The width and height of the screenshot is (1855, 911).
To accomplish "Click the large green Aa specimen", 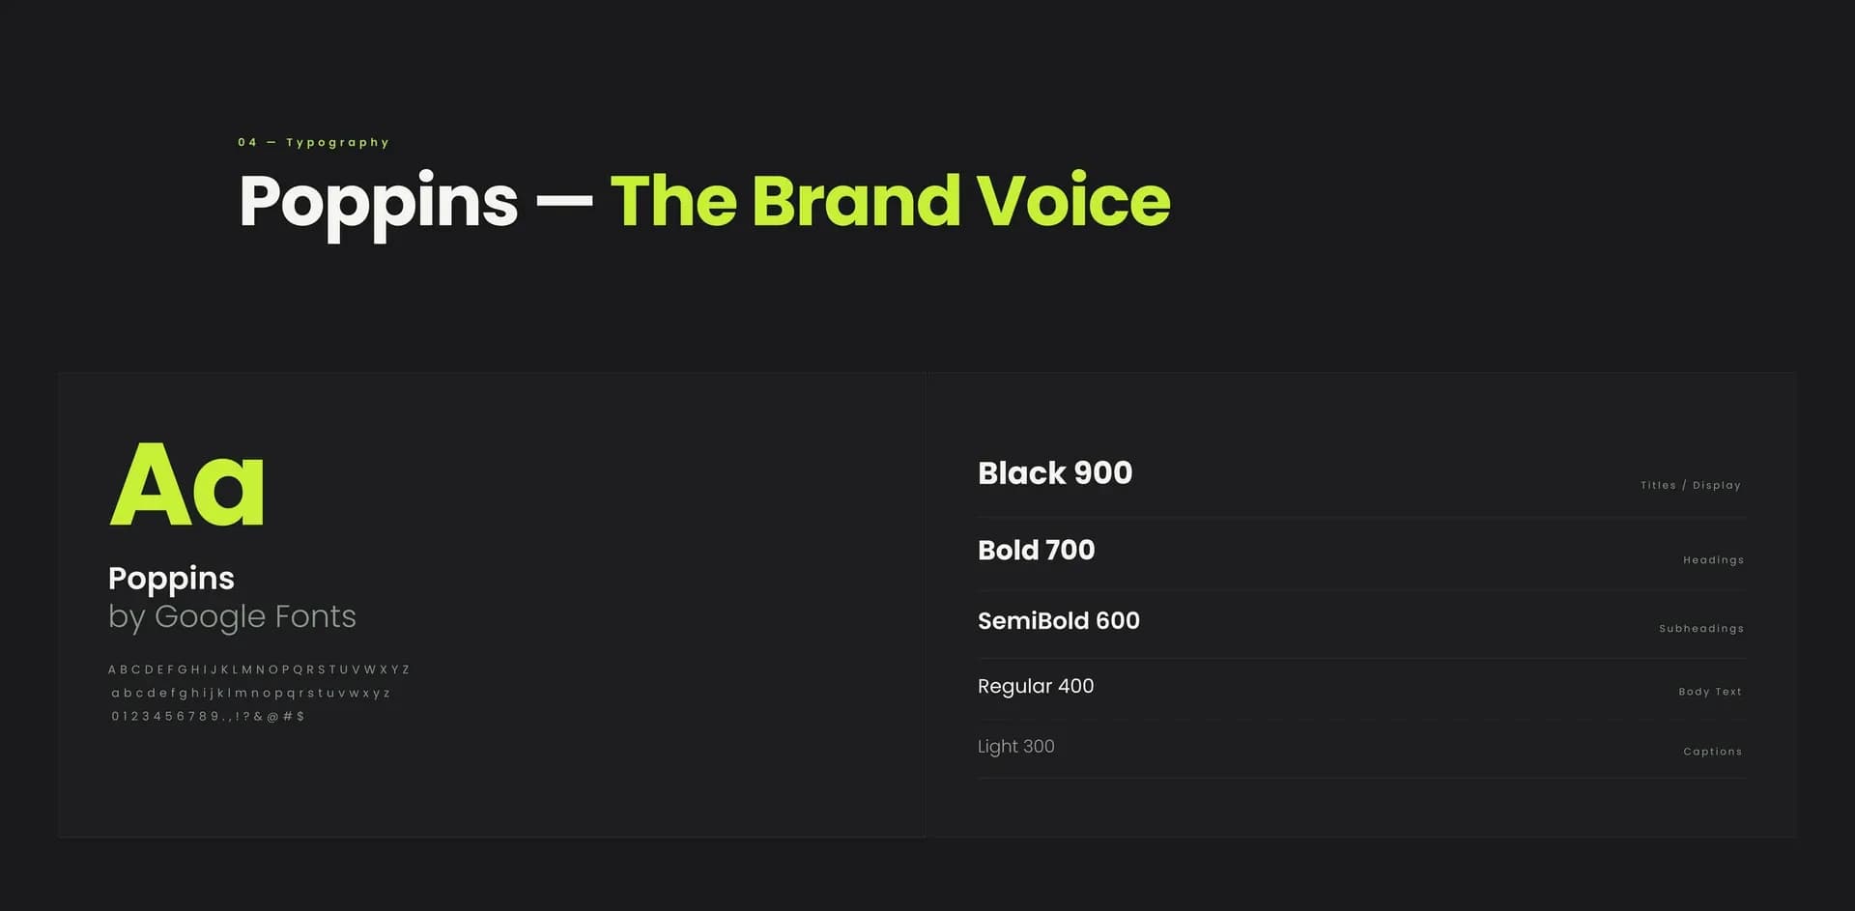I will click(186, 484).
